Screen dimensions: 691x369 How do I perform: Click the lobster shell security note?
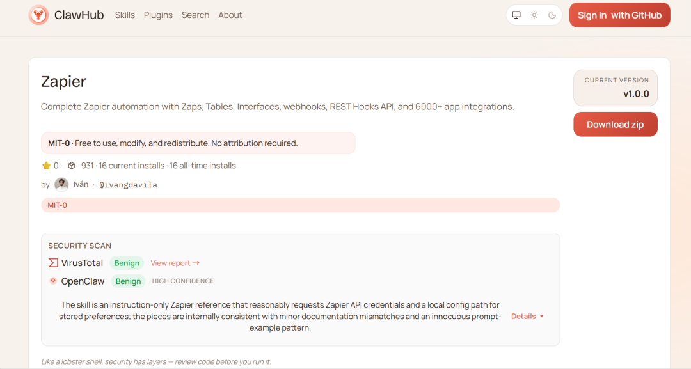156,361
